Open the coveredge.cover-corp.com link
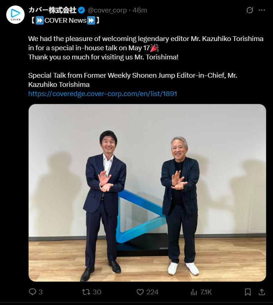 pos(103,94)
